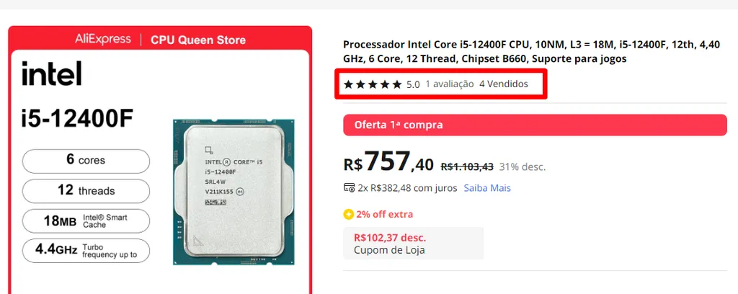Click the R$757,40 current price
Viewport: 738px width, 294px height.
pos(389,163)
